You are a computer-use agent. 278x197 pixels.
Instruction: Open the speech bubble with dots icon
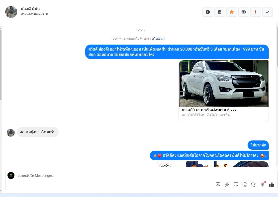(x=236, y=185)
